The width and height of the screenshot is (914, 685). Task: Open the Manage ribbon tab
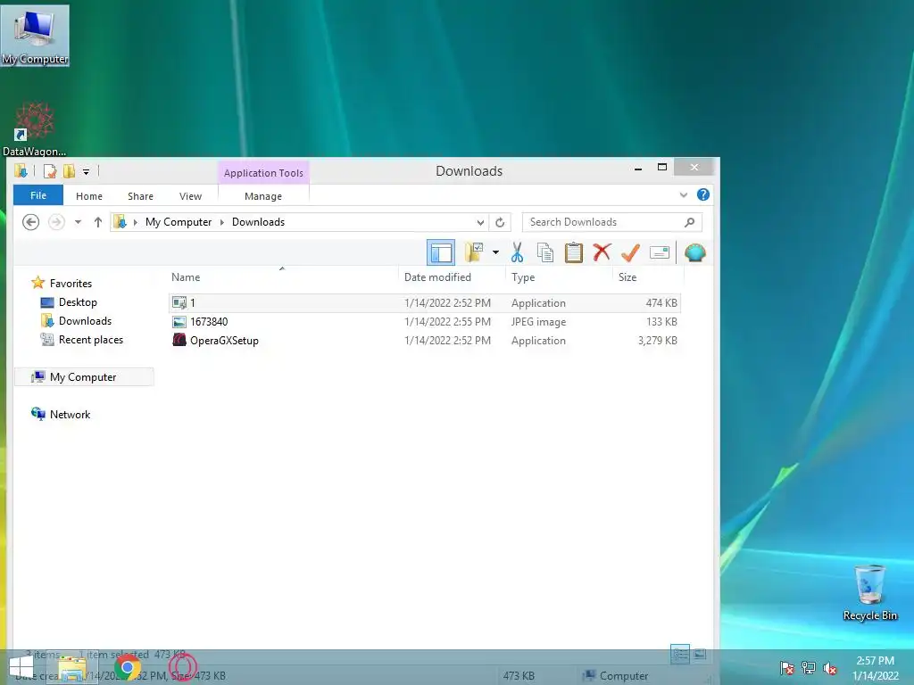263,196
